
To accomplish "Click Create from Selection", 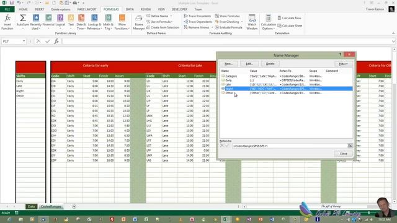I will tap(163, 27).
